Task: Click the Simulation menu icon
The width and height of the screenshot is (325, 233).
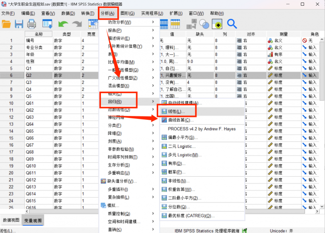Action: click(103, 205)
